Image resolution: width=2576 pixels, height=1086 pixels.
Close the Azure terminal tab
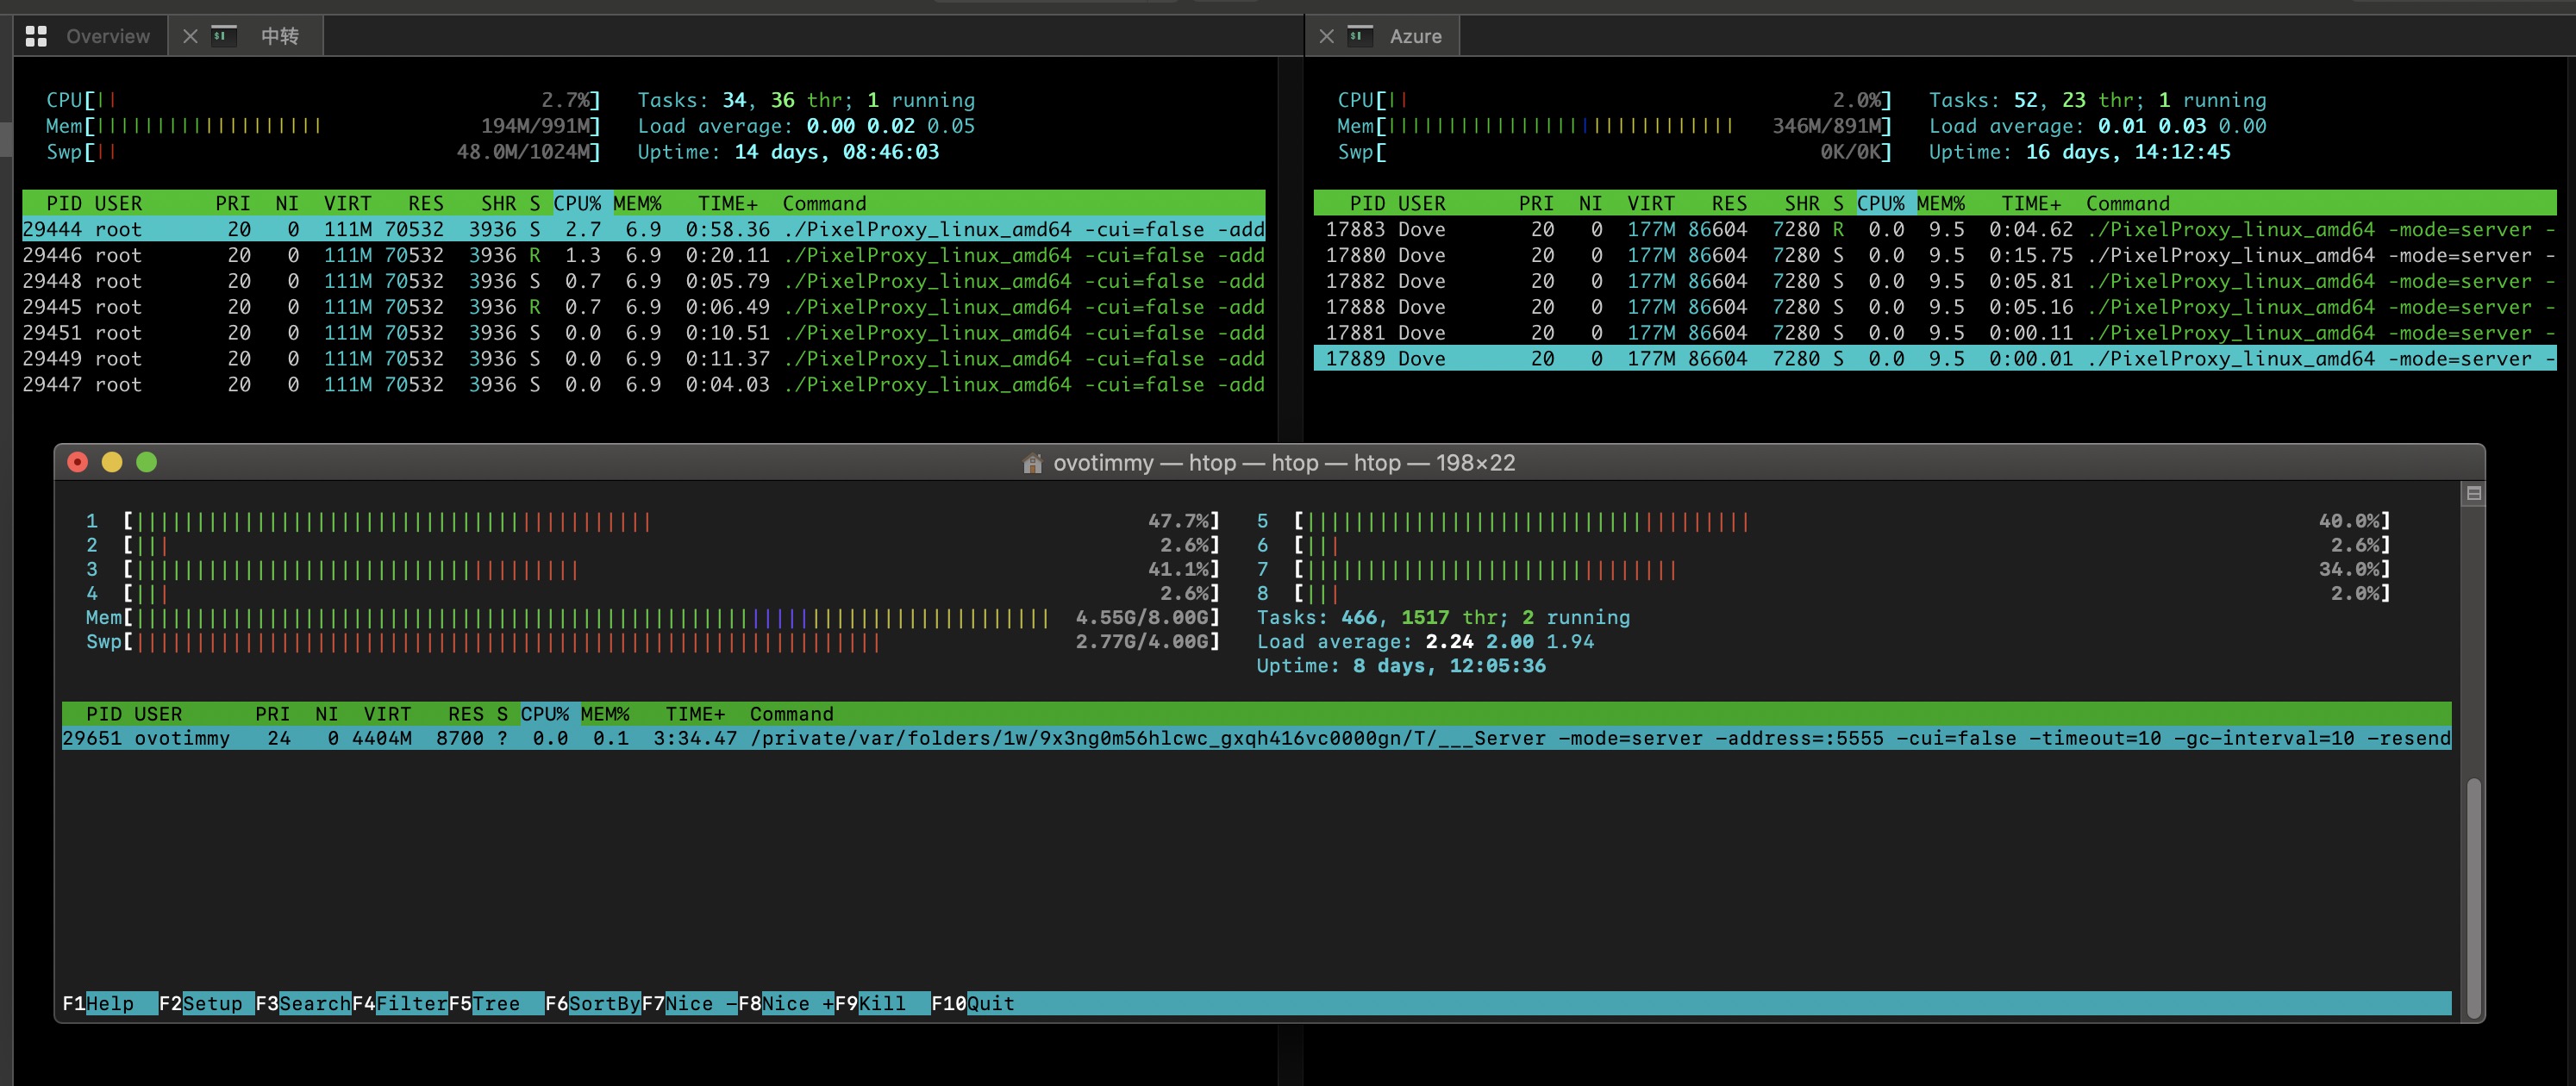(1326, 36)
